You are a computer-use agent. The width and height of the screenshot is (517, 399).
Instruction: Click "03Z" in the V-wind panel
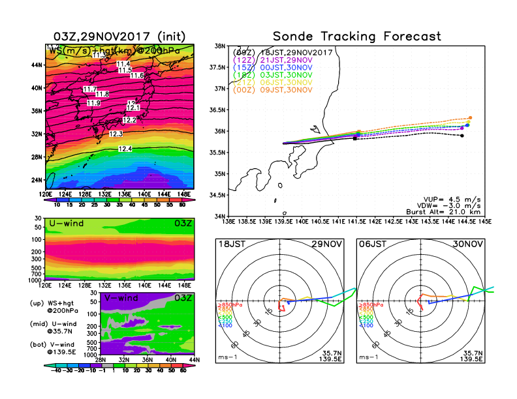coord(183,298)
